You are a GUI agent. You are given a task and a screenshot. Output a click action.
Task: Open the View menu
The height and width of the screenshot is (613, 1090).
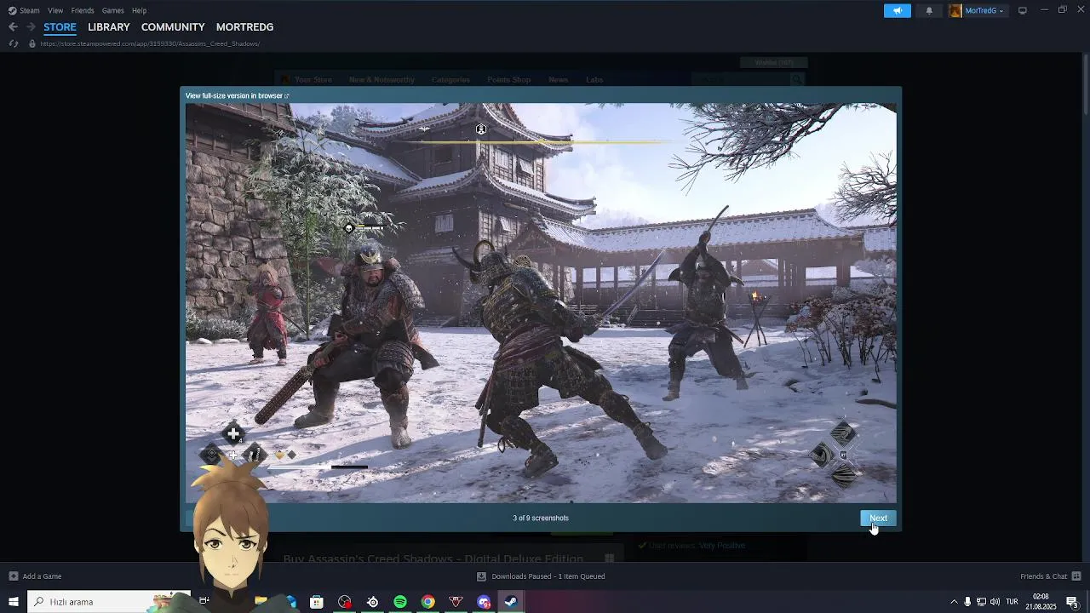click(55, 10)
